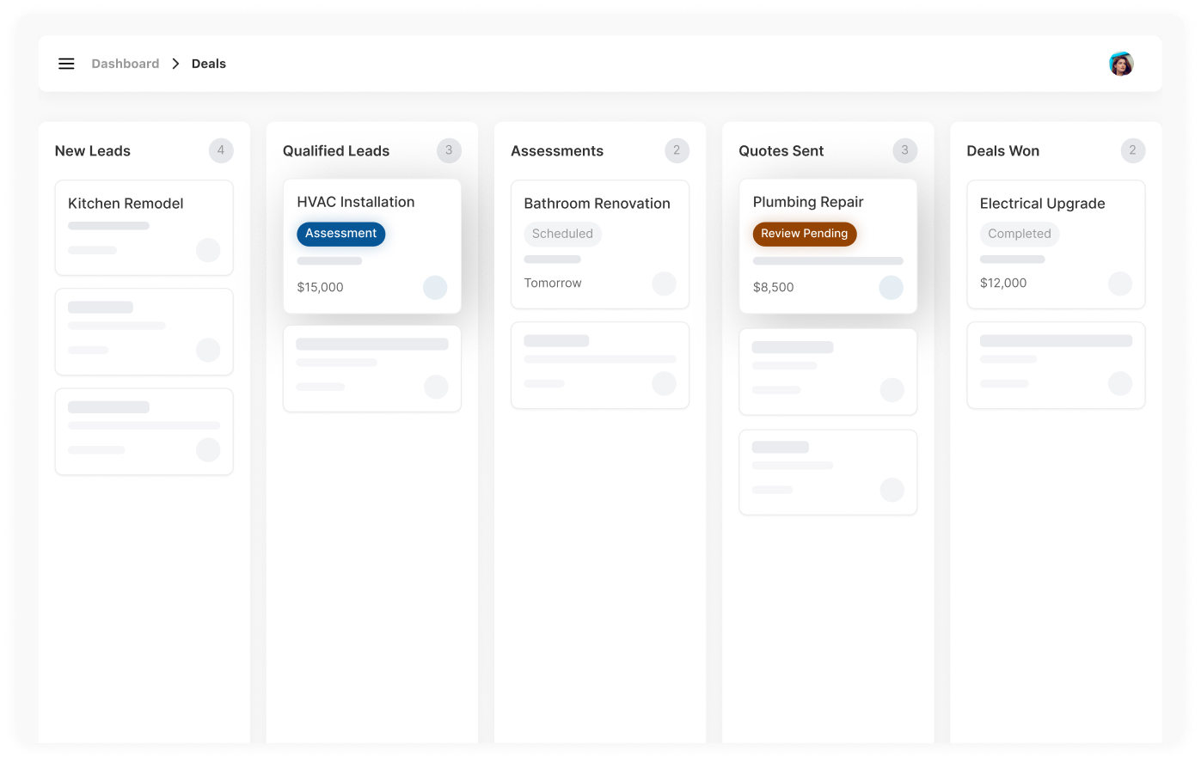Click the Quotes Sent count badge
The height and width of the screenshot is (763, 1201).
[904, 150]
